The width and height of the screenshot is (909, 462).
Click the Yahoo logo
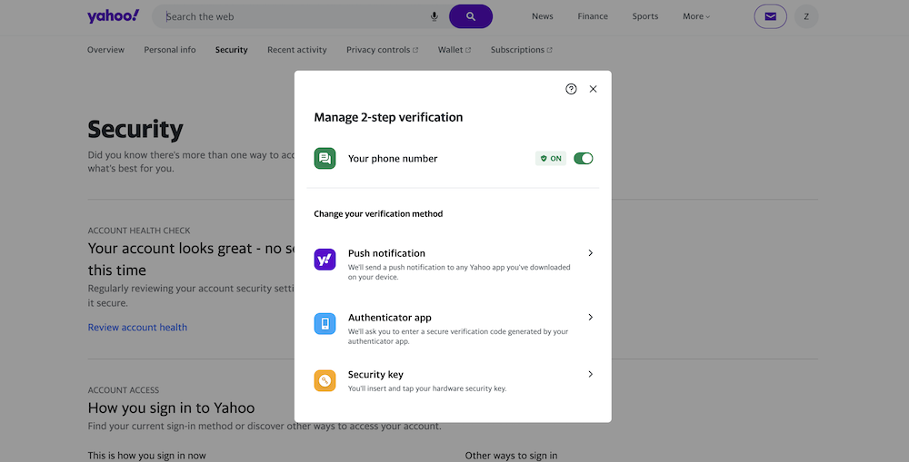[x=113, y=16]
